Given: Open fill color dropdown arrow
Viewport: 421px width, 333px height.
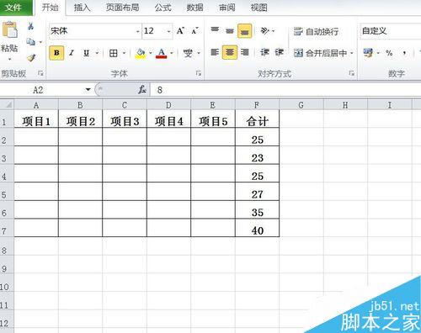Looking at the screenshot, I should pyautogui.click(x=150, y=53).
